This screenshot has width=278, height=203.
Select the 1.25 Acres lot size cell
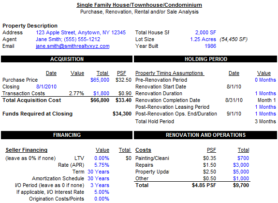[203, 39]
